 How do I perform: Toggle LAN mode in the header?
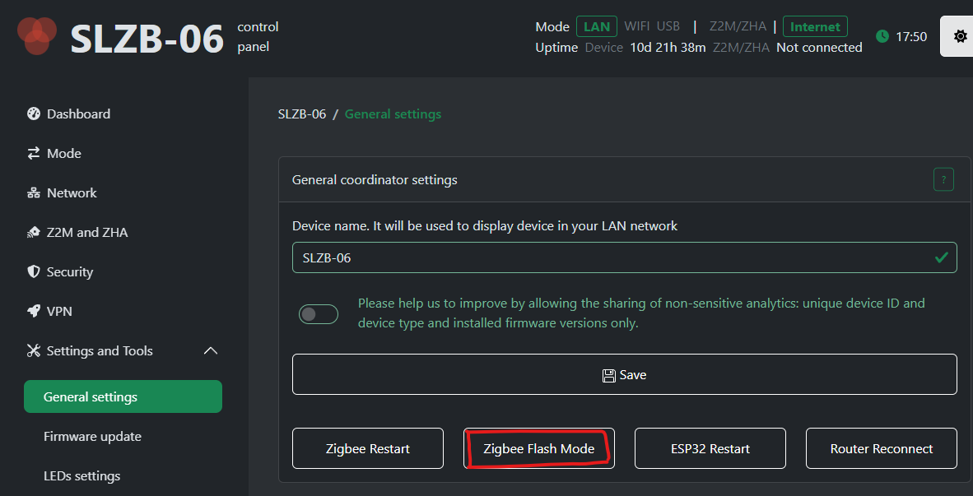[596, 25]
